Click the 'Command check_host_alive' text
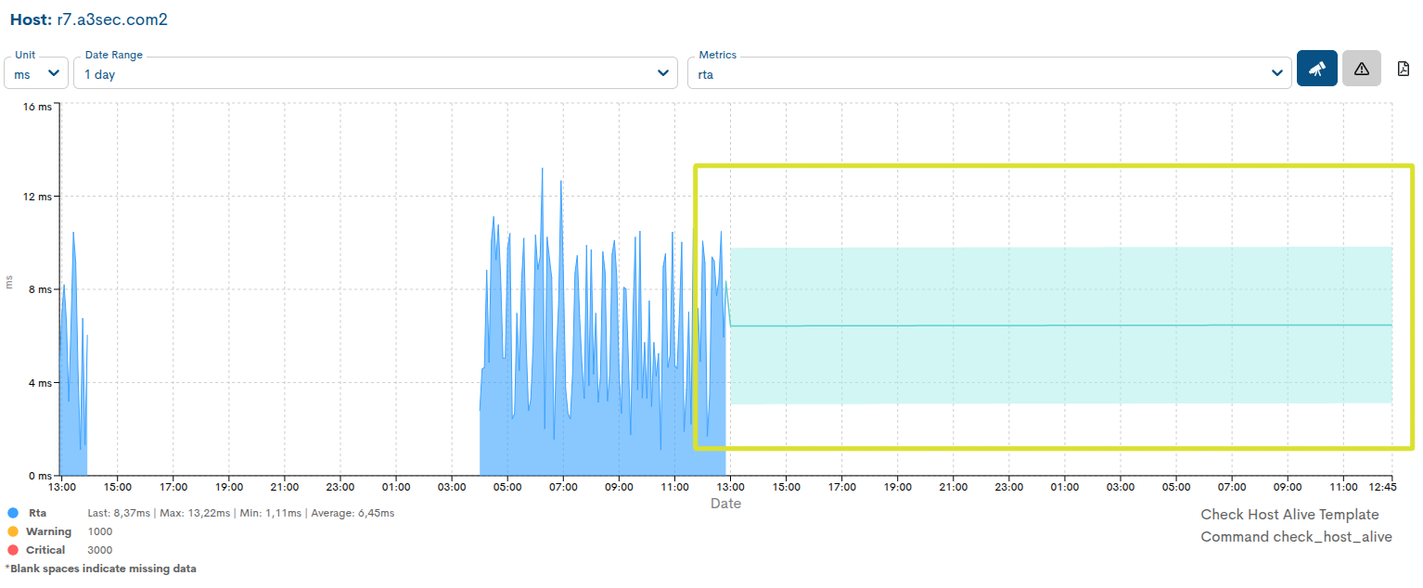Image resolution: width=1423 pixels, height=588 pixels. coord(1296,536)
